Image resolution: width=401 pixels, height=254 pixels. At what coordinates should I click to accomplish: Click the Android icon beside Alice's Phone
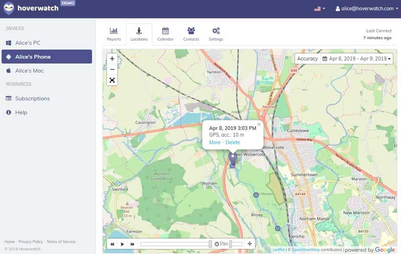[9, 57]
